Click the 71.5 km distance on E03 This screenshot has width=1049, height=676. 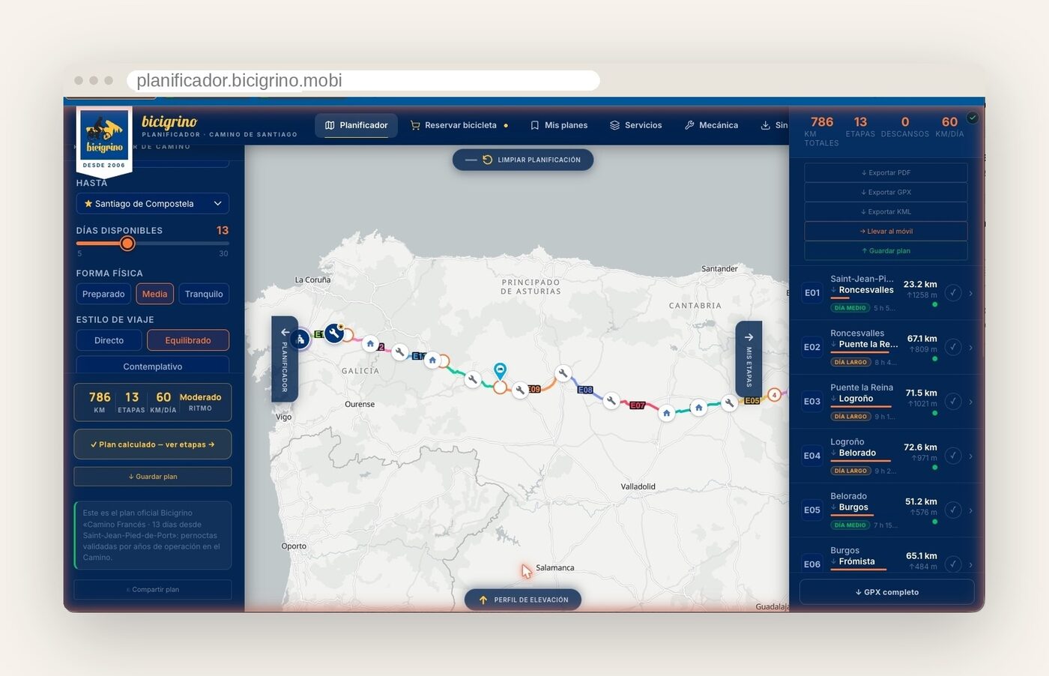(x=921, y=393)
